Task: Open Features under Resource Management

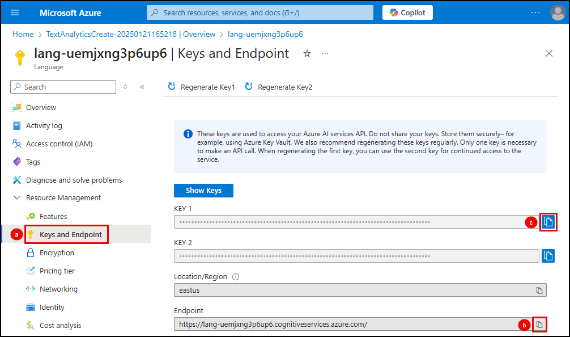Action: [x=53, y=216]
